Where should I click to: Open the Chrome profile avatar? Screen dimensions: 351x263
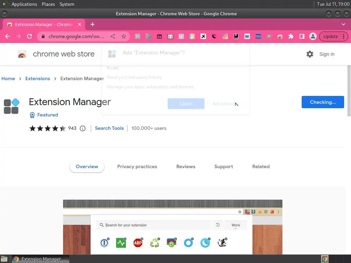coord(313,36)
